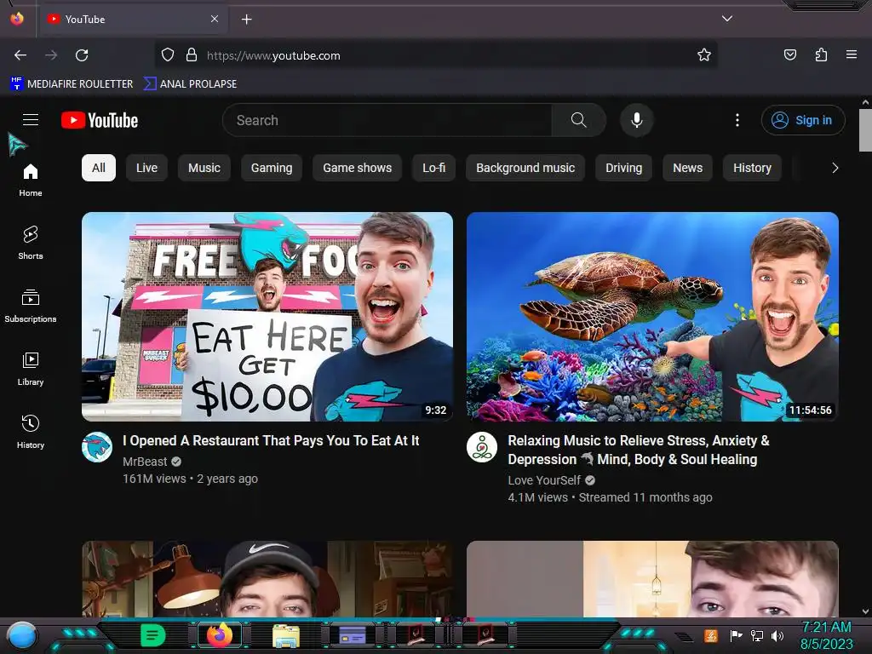Select the All filter chip
The height and width of the screenshot is (654, 872).
click(x=99, y=168)
